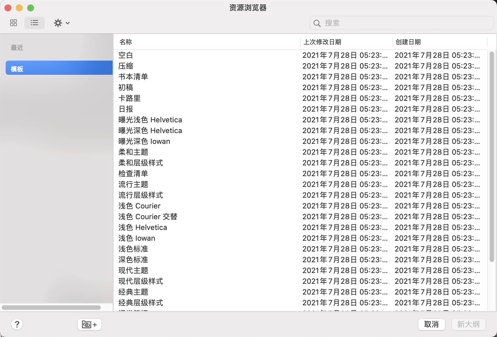Select 曝光深色 Helvetica template
Image resolution: width=497 pixels, height=337 pixels.
pyautogui.click(x=301, y=131)
